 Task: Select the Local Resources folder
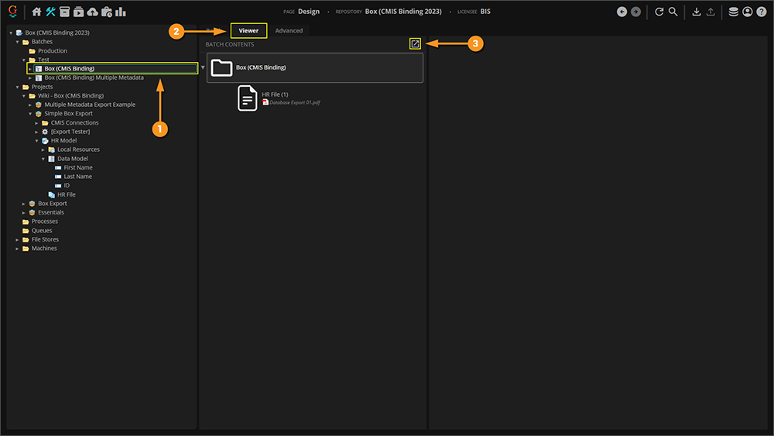coord(78,149)
